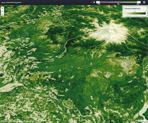
Task: Zoom out with the minus button
Action: click(2, 11)
